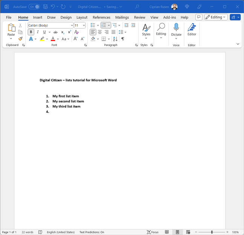Click English (United States) language

(x=61, y=232)
